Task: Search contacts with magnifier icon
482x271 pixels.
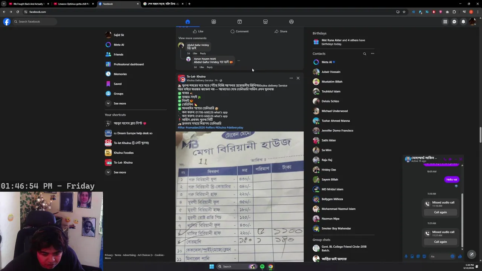Action: [x=365, y=53]
